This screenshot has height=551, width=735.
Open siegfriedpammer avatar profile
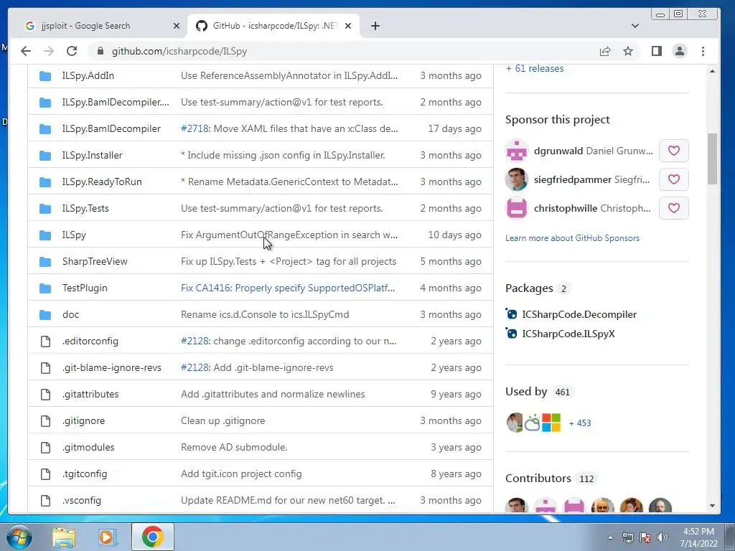click(517, 179)
